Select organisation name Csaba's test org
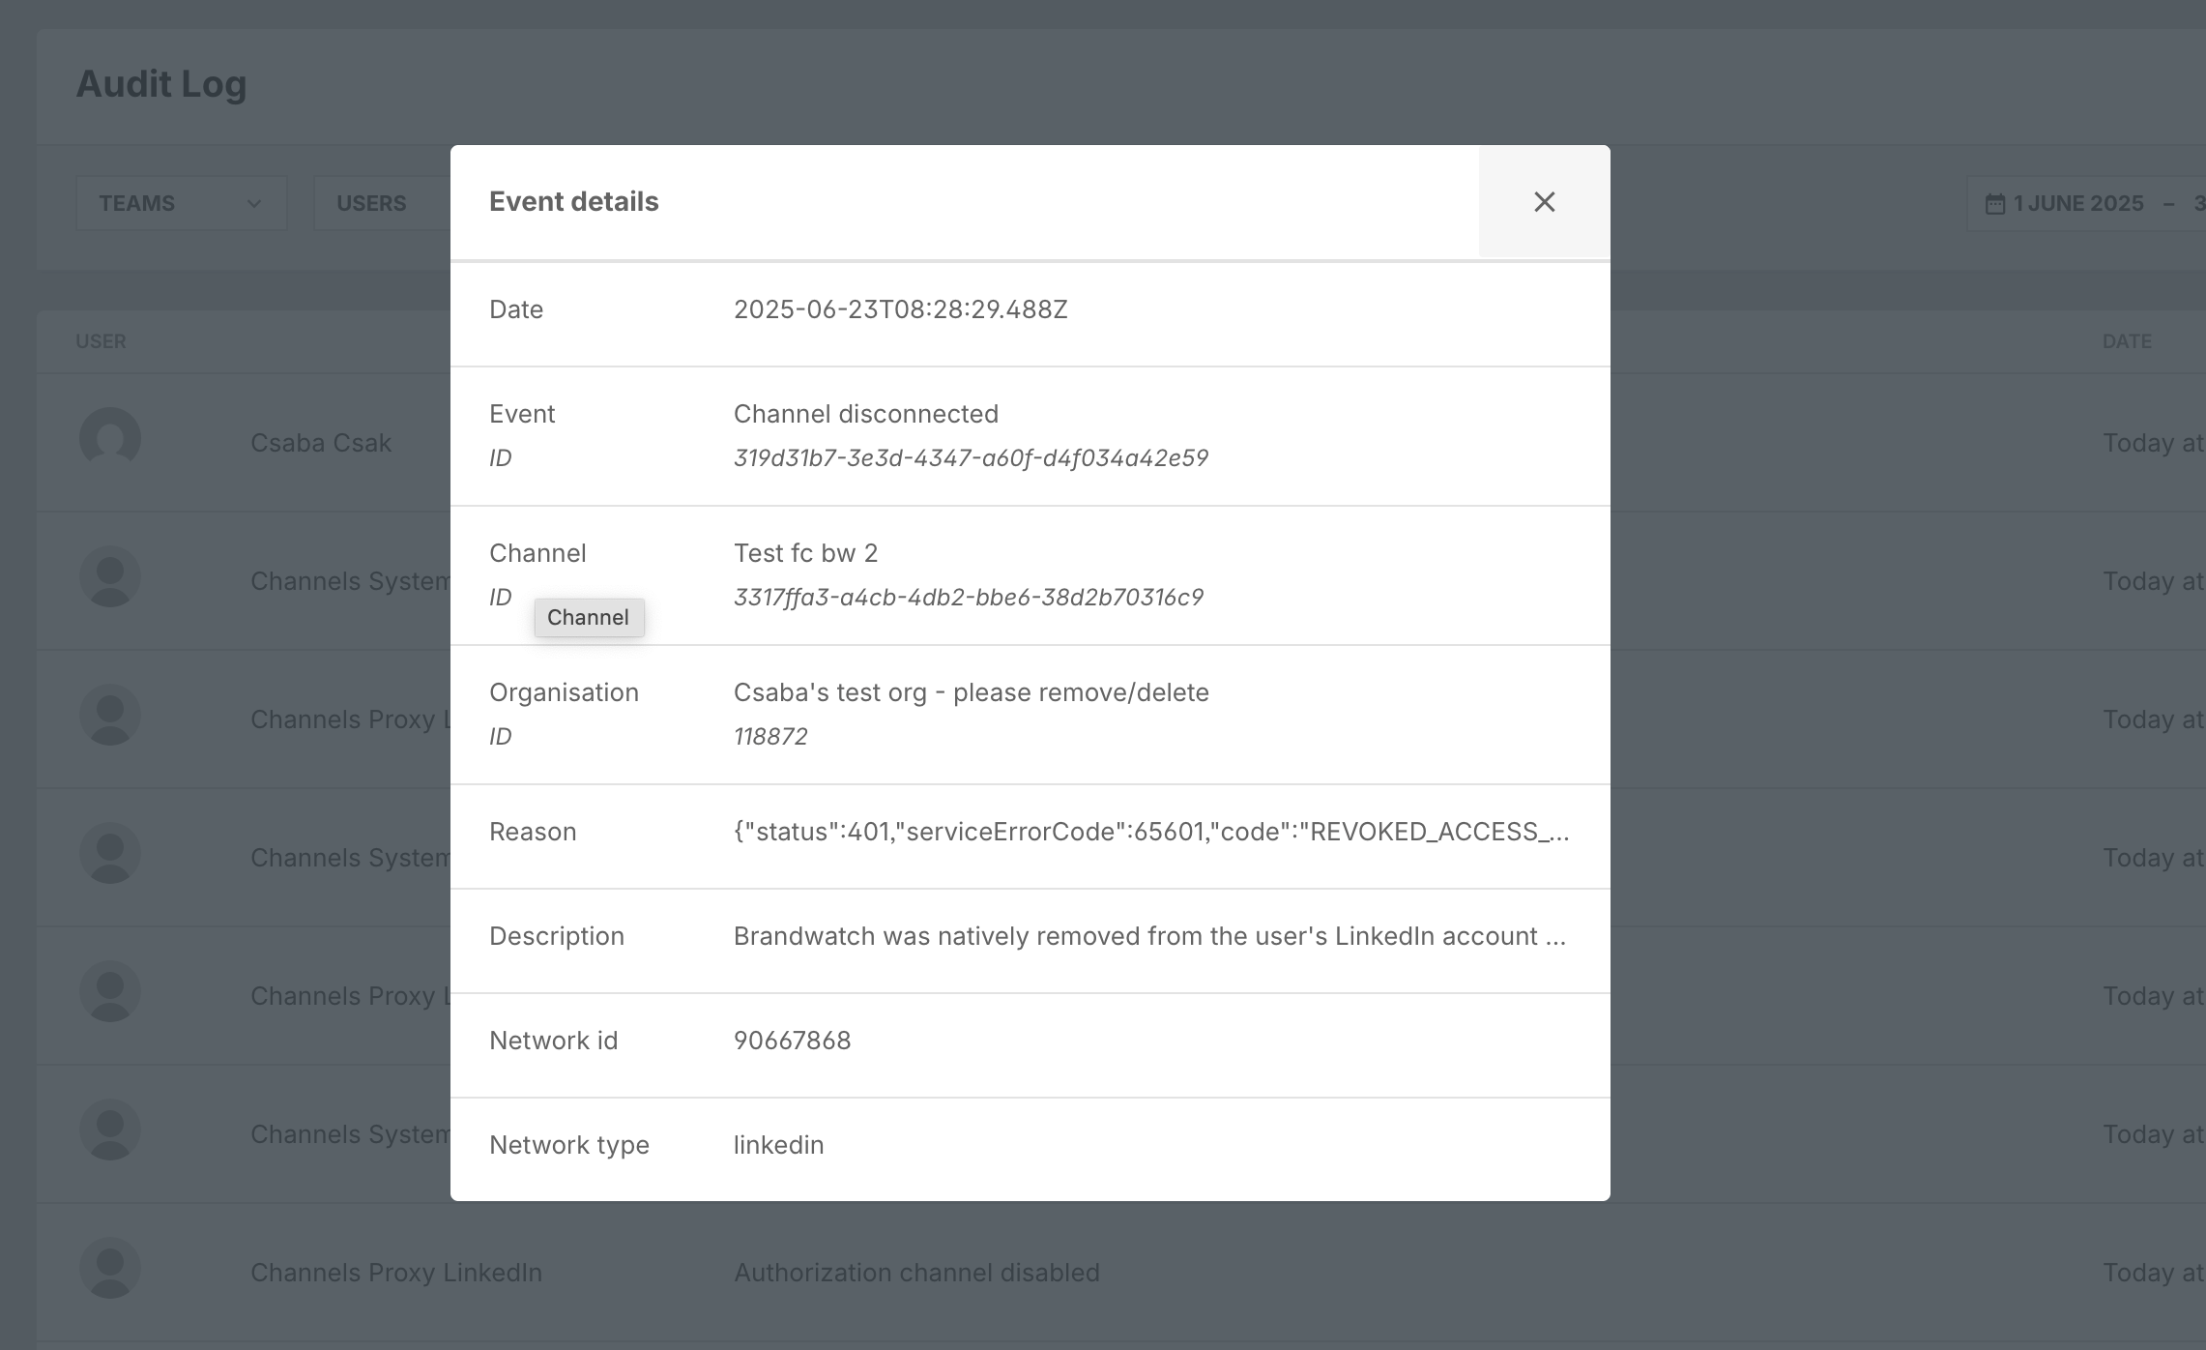This screenshot has width=2206, height=1350. [x=972, y=692]
